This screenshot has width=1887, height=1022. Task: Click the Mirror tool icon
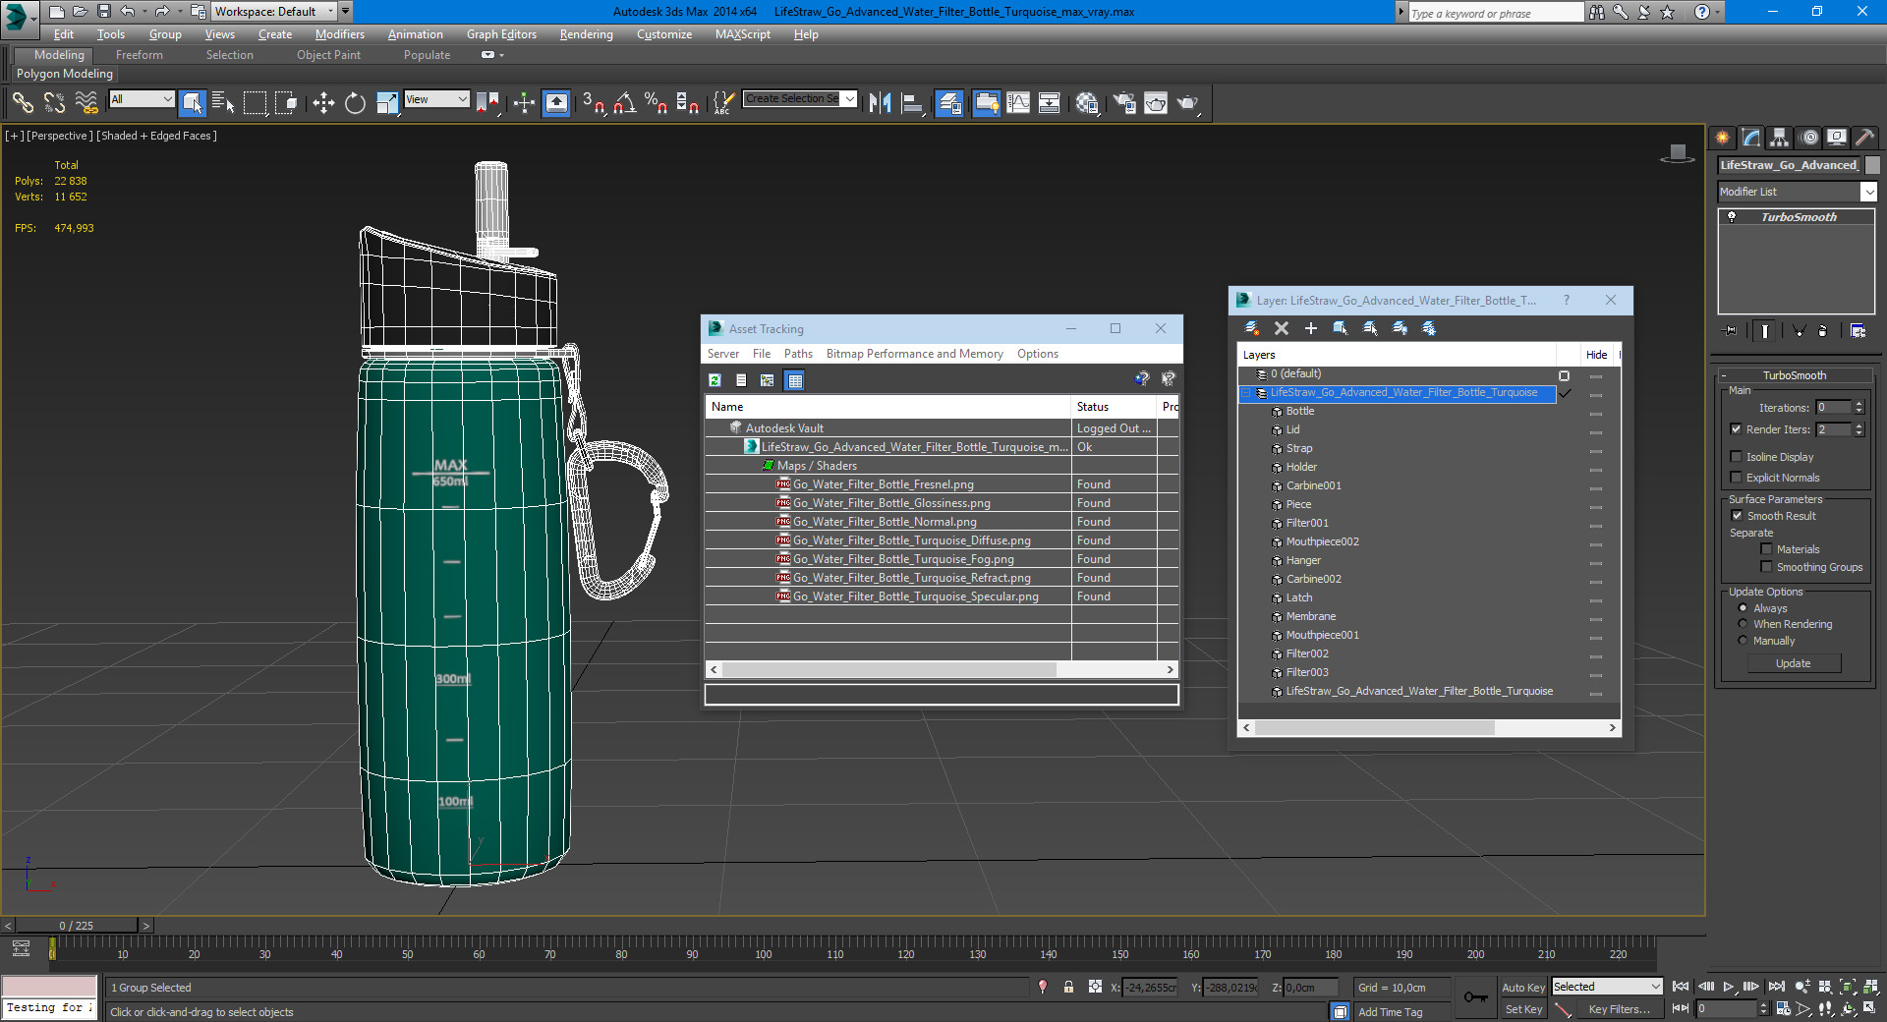881,102
